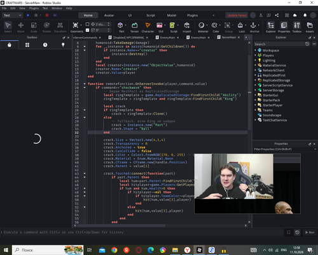
Task: Toggle the Toolbox panel
Action: tap(297, 27)
